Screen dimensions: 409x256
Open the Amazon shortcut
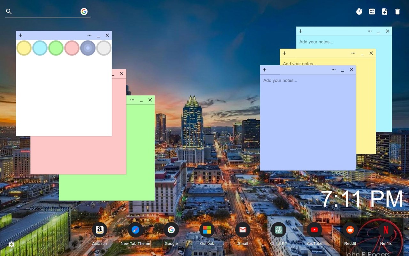(100, 230)
